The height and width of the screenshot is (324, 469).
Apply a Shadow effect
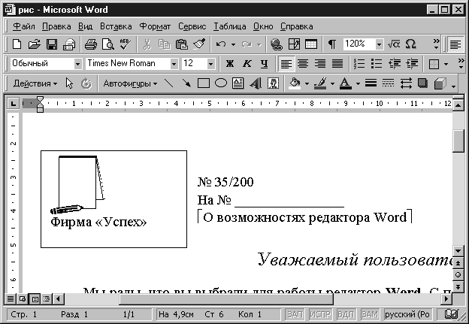point(422,83)
